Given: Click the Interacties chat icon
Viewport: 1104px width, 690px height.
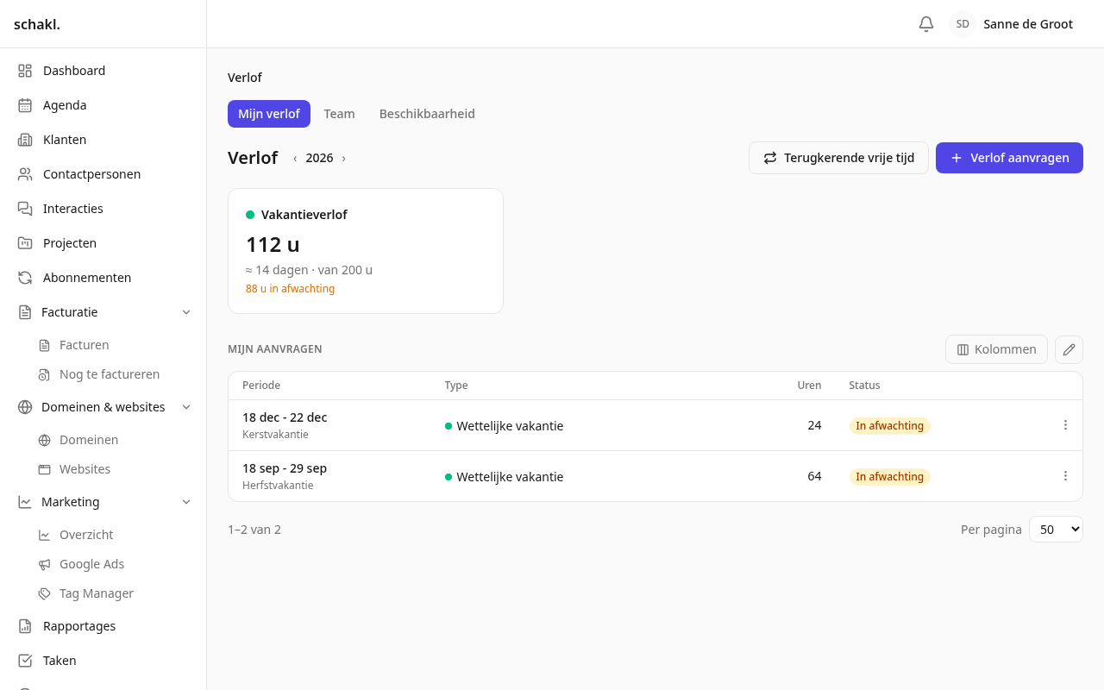Looking at the screenshot, I should [x=25, y=209].
